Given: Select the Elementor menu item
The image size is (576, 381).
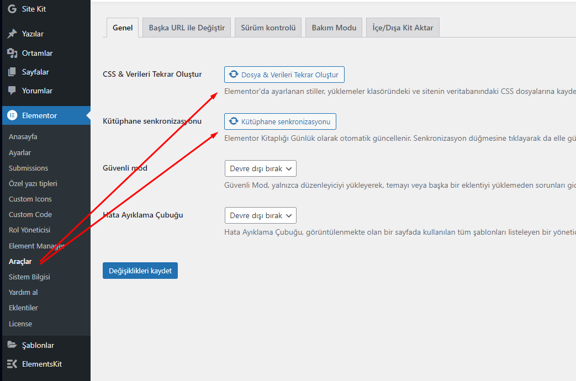Looking at the screenshot, I should (x=46, y=115).
